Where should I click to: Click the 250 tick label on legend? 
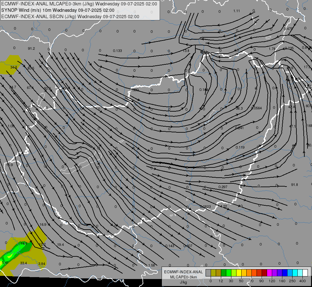tap(292, 281)
